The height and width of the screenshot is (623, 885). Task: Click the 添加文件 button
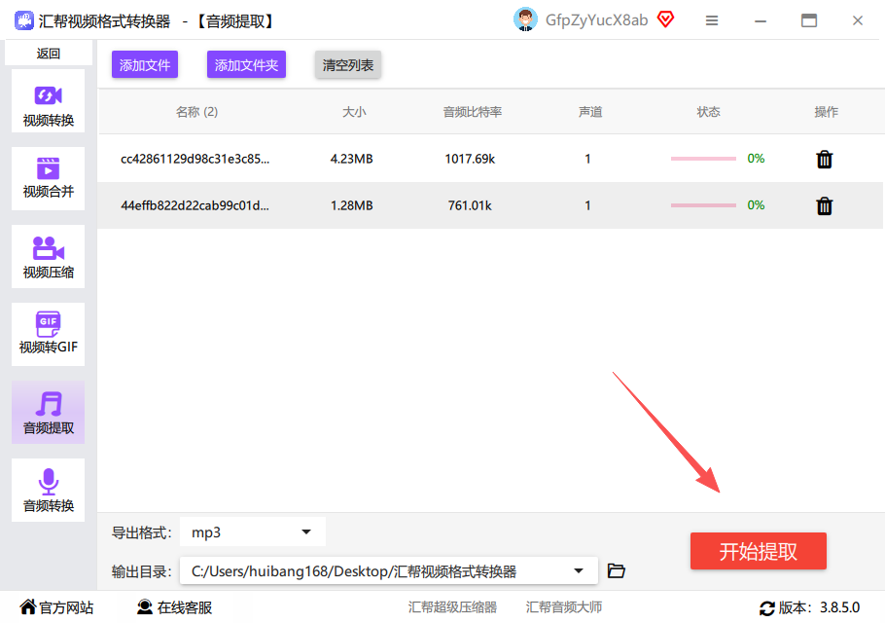pos(145,65)
